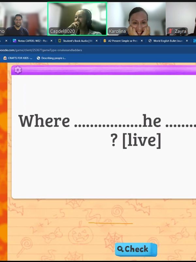
Task: Switch to Notas CAPDEL WE2 tab
Action: click(x=33, y=41)
